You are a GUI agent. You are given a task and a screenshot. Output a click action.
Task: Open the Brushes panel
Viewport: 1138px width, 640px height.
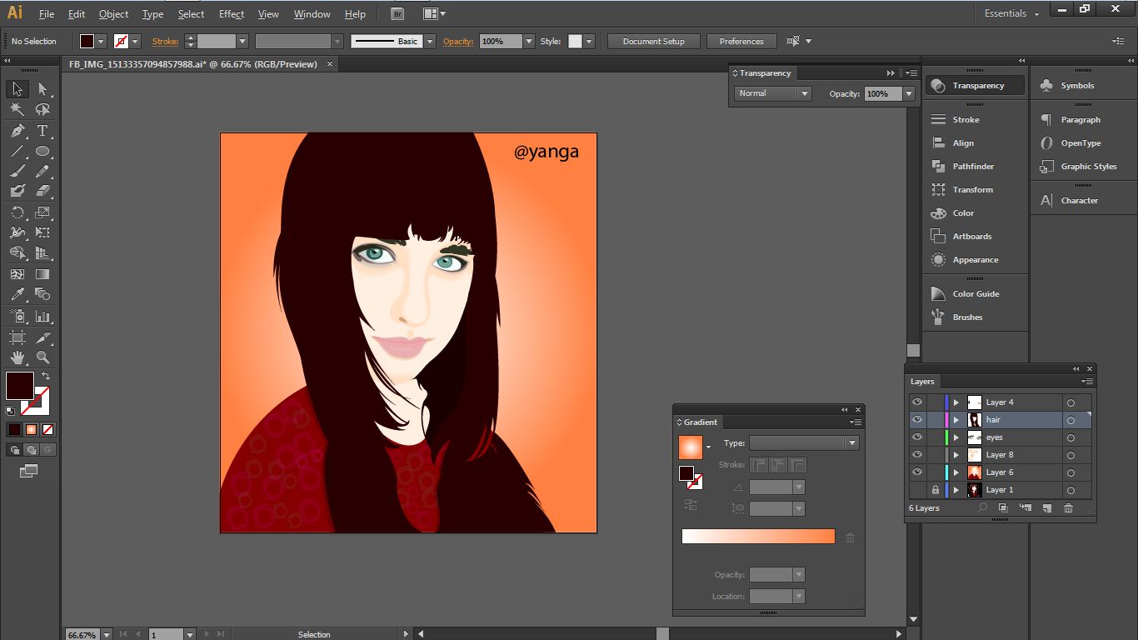point(967,317)
